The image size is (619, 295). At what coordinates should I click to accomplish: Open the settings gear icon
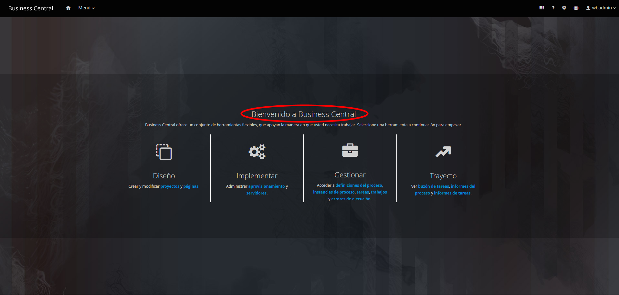[x=564, y=8]
